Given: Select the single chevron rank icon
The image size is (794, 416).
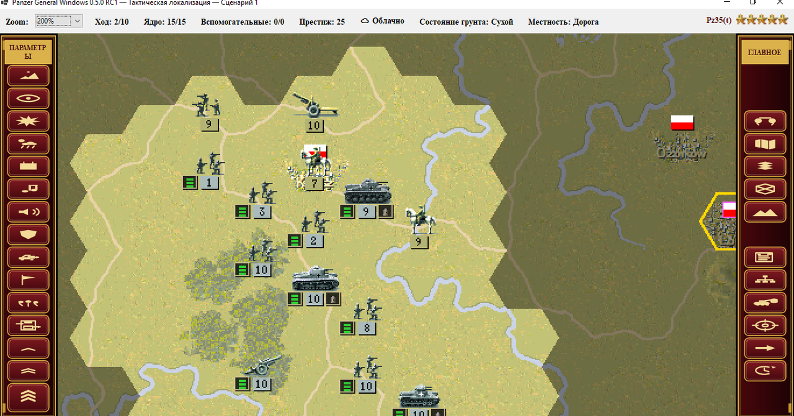Looking at the screenshot, I should pyautogui.click(x=28, y=348).
